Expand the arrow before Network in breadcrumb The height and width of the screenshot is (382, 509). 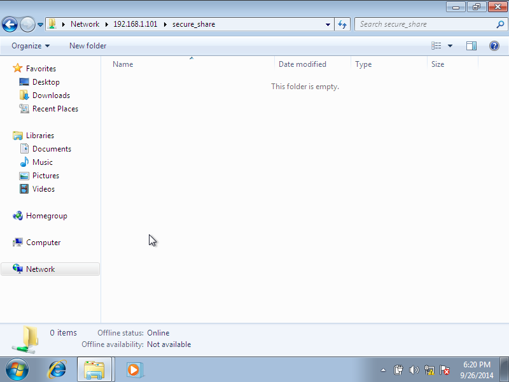[64, 24]
